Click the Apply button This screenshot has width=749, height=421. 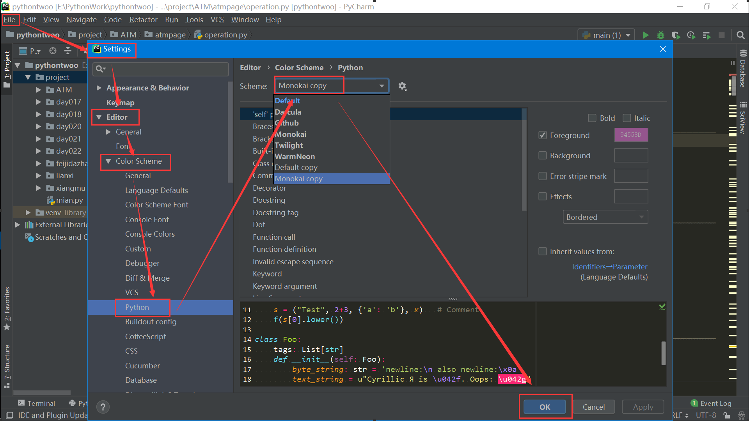tap(643, 407)
